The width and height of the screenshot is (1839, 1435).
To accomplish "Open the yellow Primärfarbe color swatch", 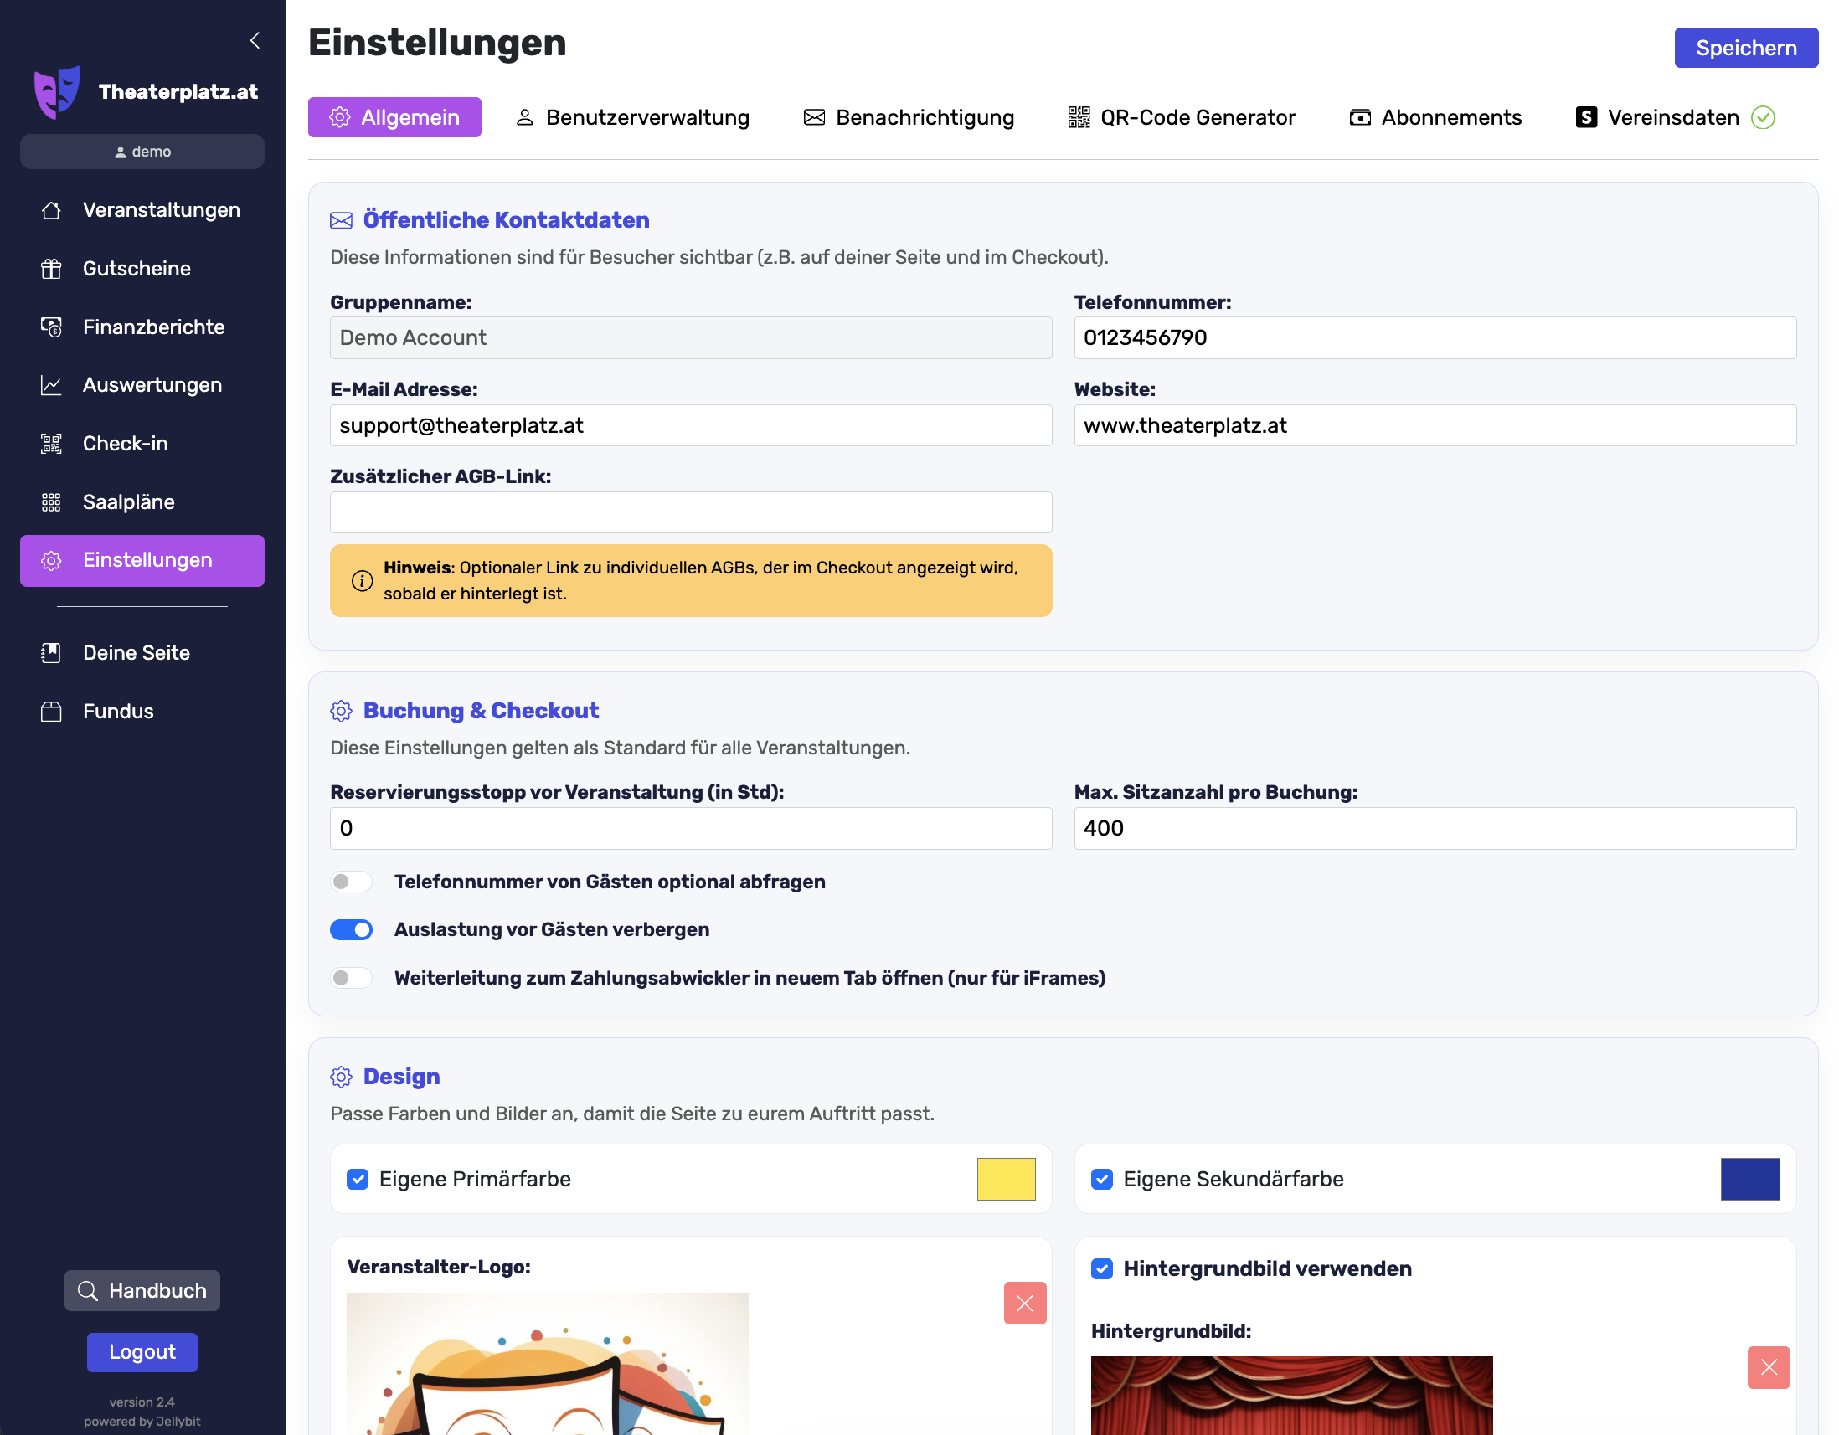I will [1007, 1179].
